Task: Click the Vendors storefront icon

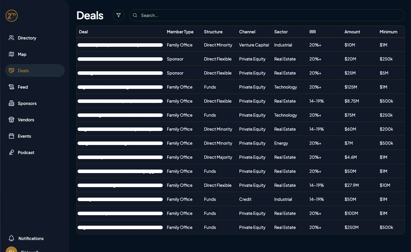Action: point(11,120)
